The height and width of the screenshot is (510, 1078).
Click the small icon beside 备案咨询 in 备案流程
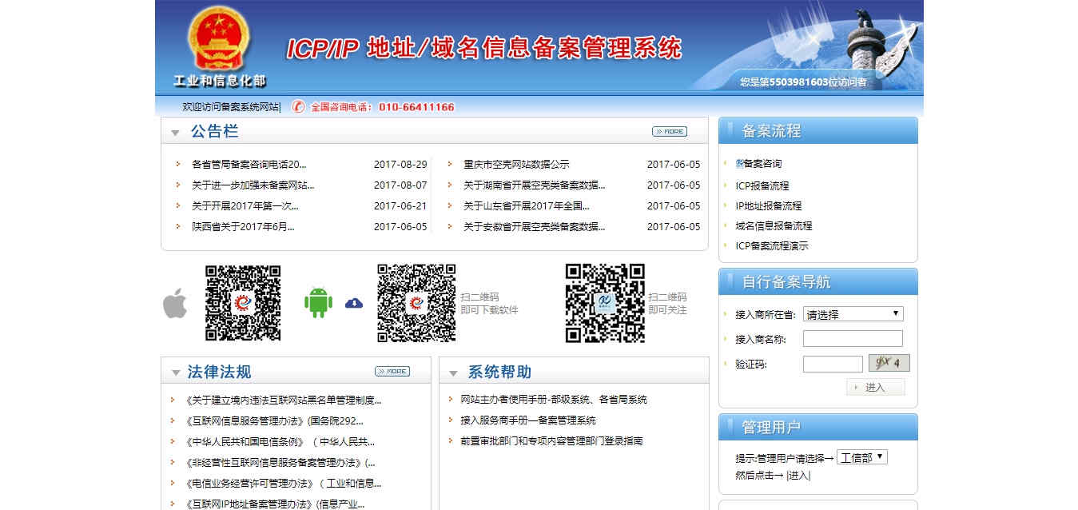738,163
